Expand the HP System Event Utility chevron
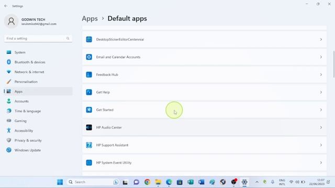 click(321, 162)
